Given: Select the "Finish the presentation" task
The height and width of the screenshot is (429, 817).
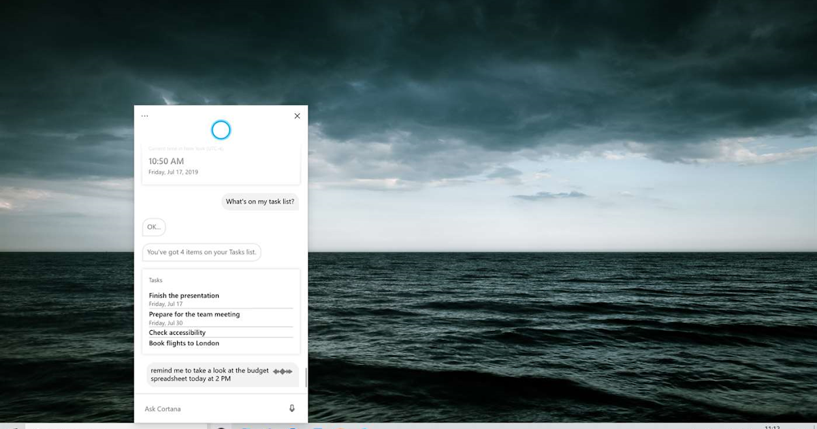Looking at the screenshot, I should point(184,295).
